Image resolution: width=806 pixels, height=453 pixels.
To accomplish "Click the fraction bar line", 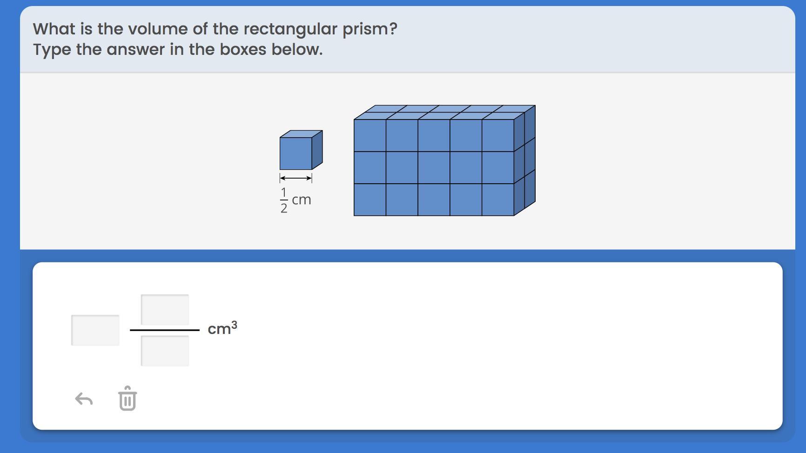I will point(165,330).
